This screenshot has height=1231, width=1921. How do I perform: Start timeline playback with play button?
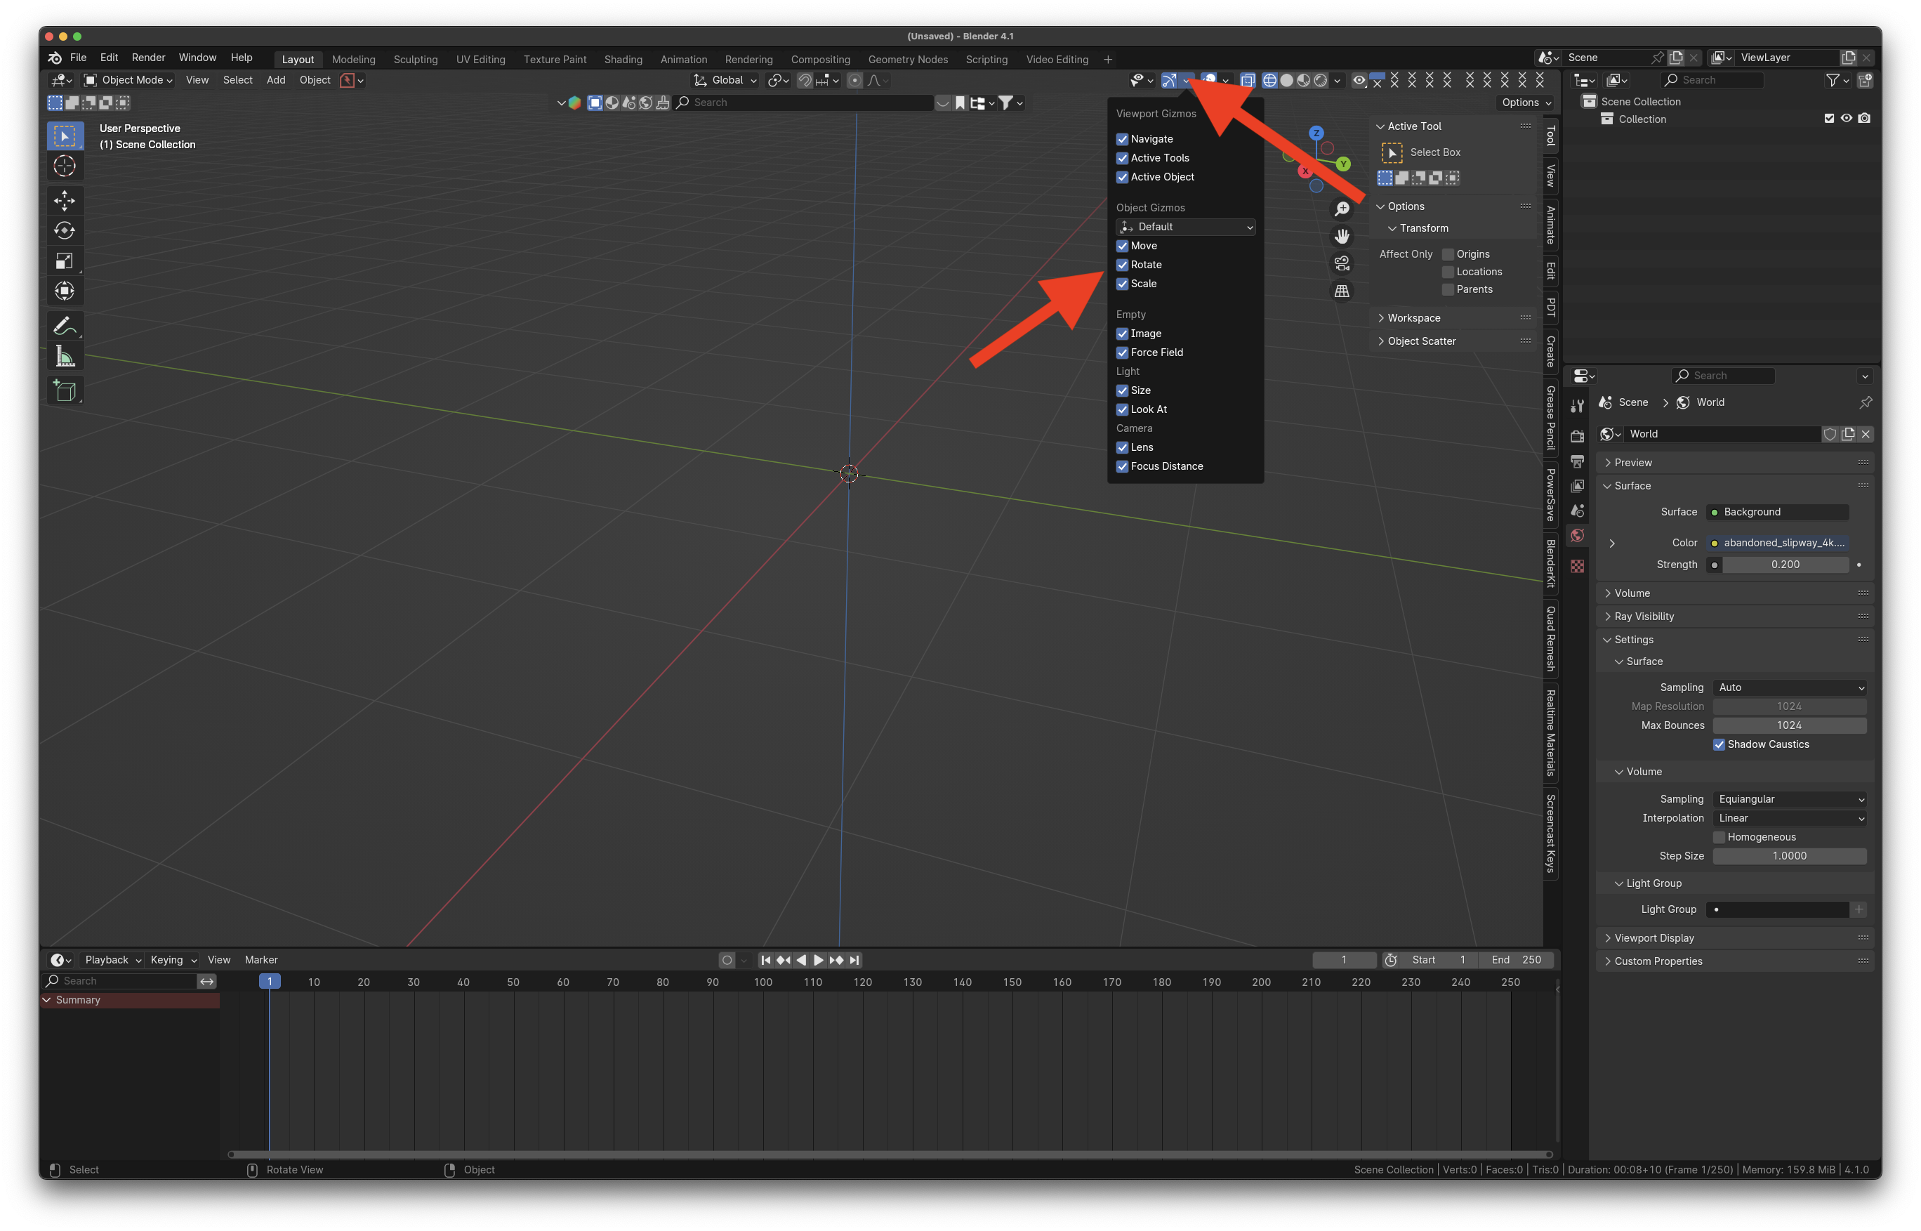click(x=818, y=960)
